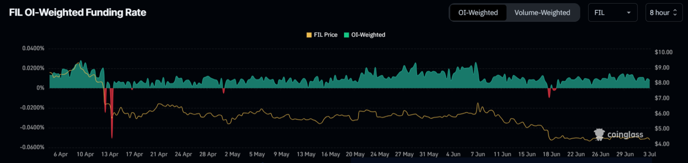Click the FIL dropdown arrow
The image size is (688, 163).
(x=629, y=13)
